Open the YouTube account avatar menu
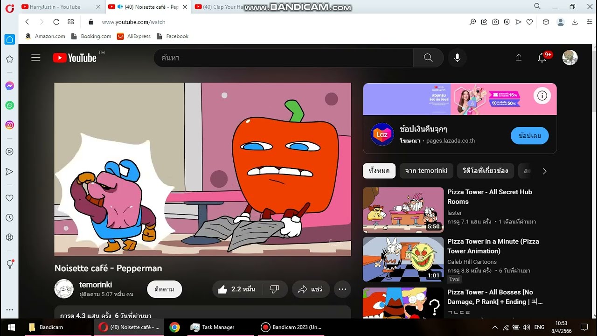Screen dimensions: 597x336 pos(570,58)
